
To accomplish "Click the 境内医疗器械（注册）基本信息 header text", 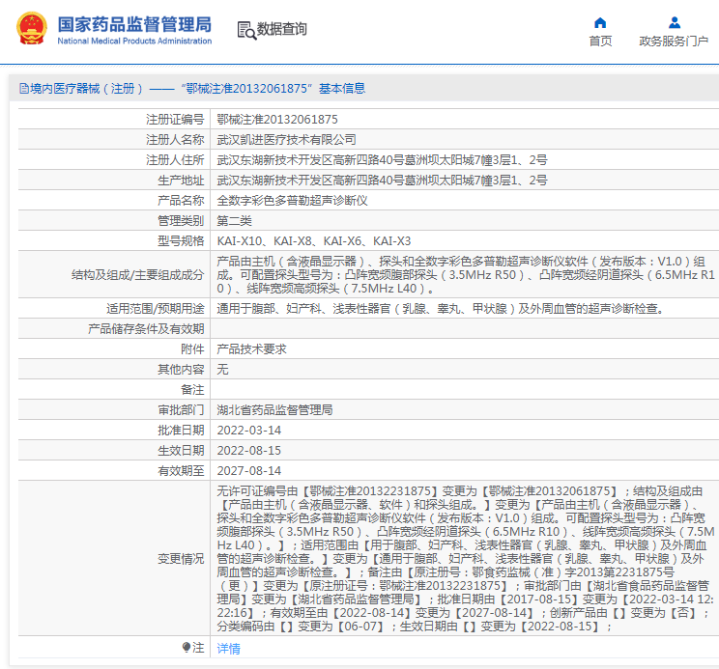I will [x=198, y=89].
